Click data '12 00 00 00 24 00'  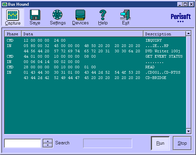point(45,40)
